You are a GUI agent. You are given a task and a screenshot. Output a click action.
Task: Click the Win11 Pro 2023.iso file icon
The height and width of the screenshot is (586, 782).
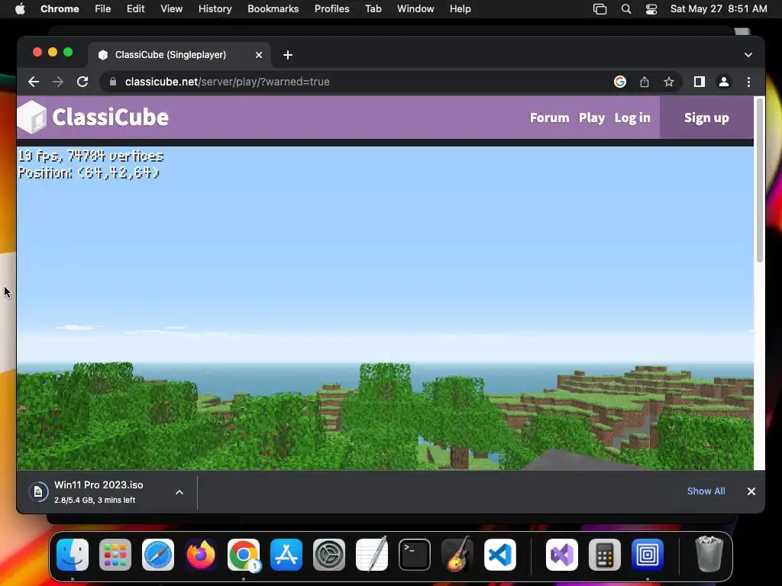tap(38, 492)
